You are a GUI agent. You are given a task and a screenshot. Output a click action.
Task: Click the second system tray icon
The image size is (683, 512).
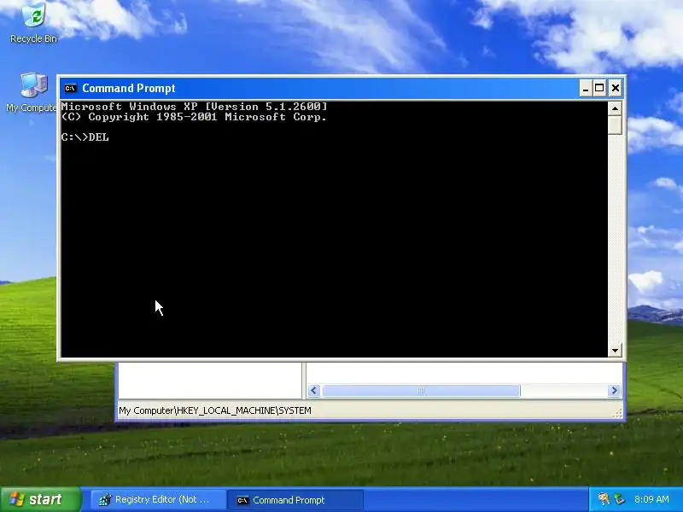point(619,499)
